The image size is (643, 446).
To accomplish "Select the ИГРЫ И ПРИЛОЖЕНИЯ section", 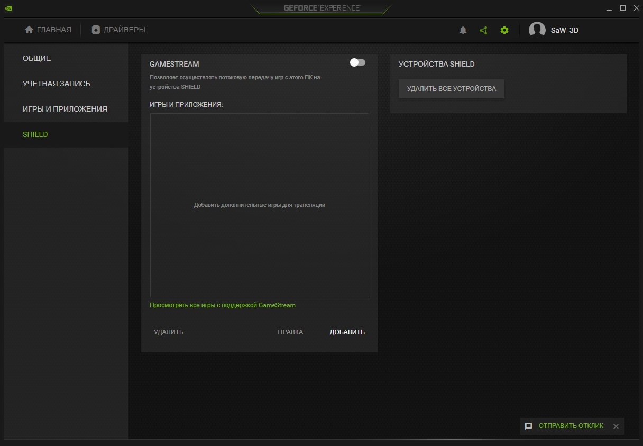I will [x=66, y=109].
